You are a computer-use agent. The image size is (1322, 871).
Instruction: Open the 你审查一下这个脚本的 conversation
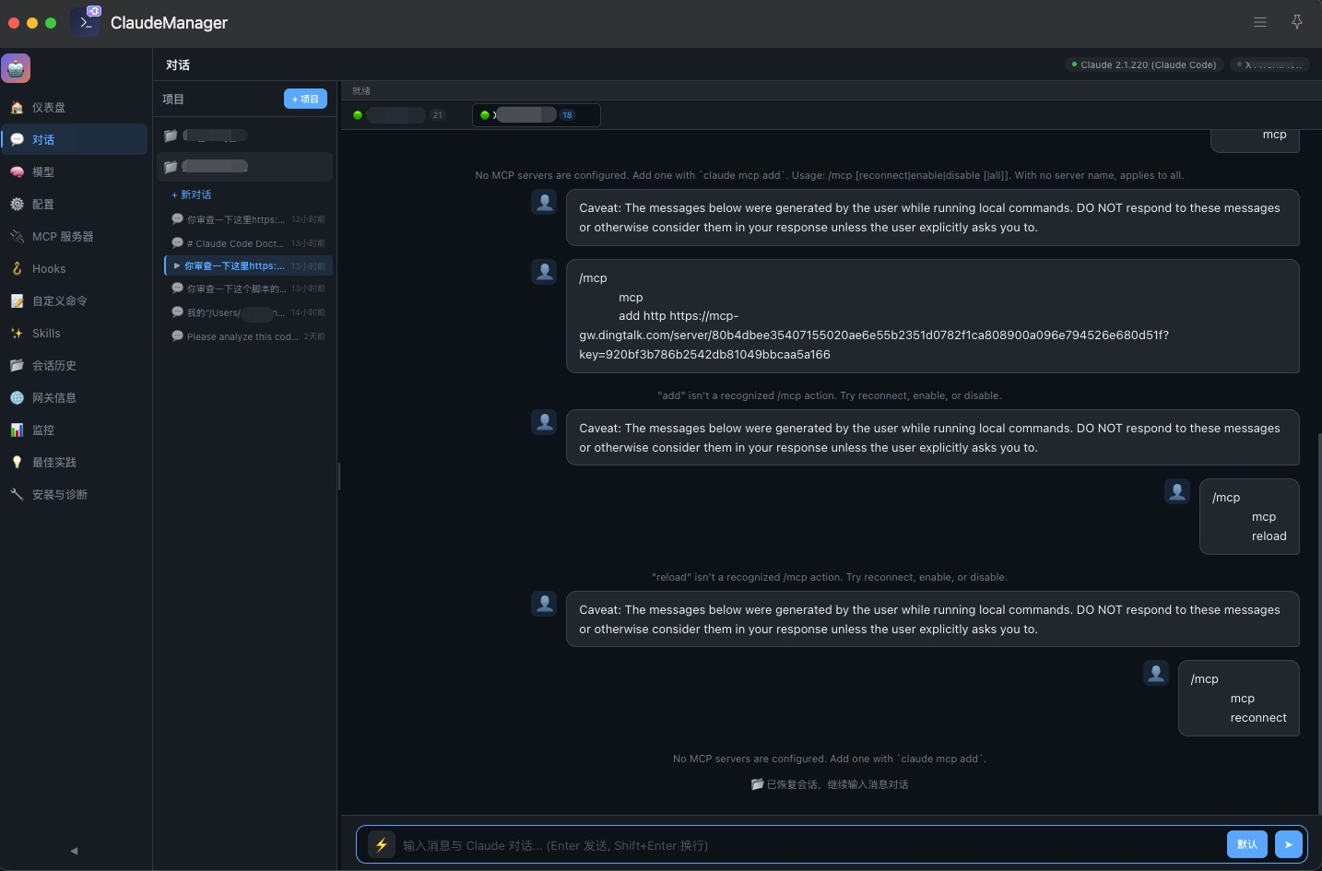[248, 288]
